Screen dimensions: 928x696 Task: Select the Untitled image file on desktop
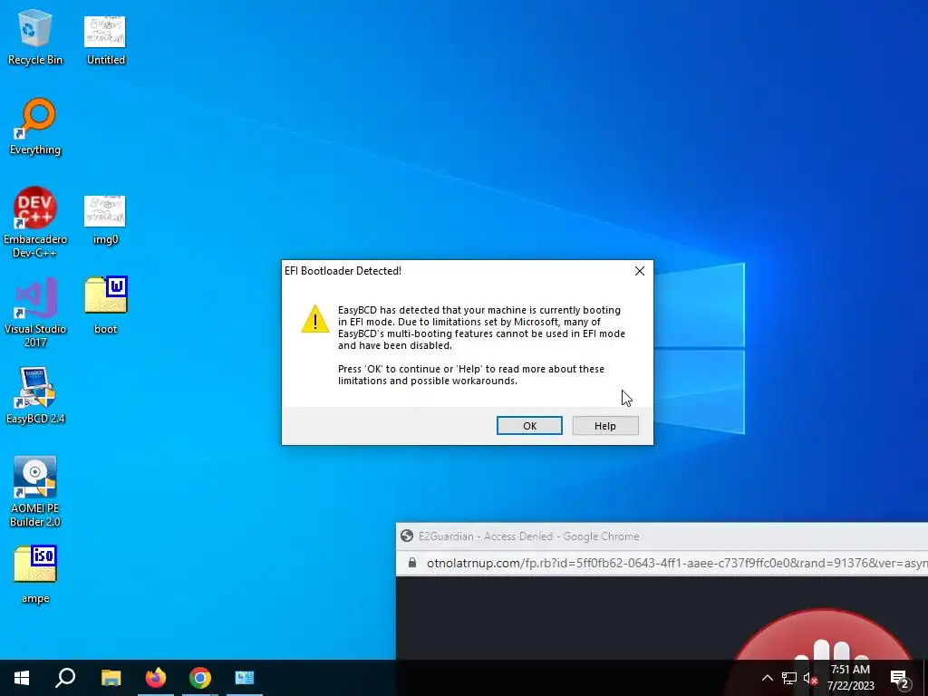(105, 40)
